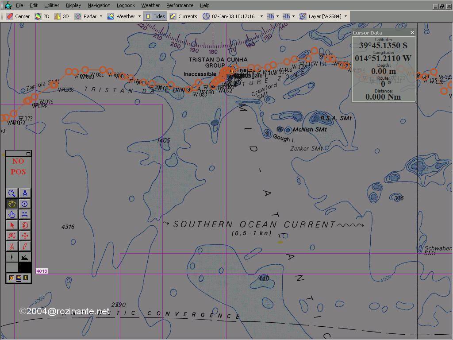The image size is (453, 340).
Task: Click the longitude value 014°51.2110 W
Action: pos(383,58)
